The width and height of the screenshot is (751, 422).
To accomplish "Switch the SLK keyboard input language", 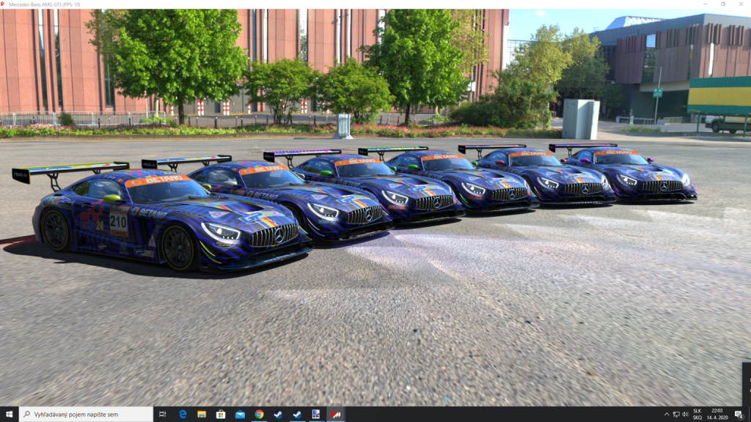I will (697, 415).
